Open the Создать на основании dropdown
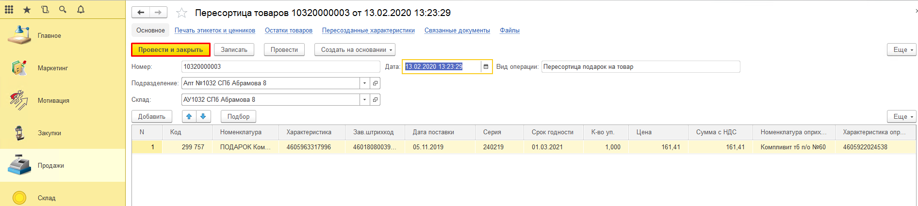The width and height of the screenshot is (918, 206). pos(355,50)
